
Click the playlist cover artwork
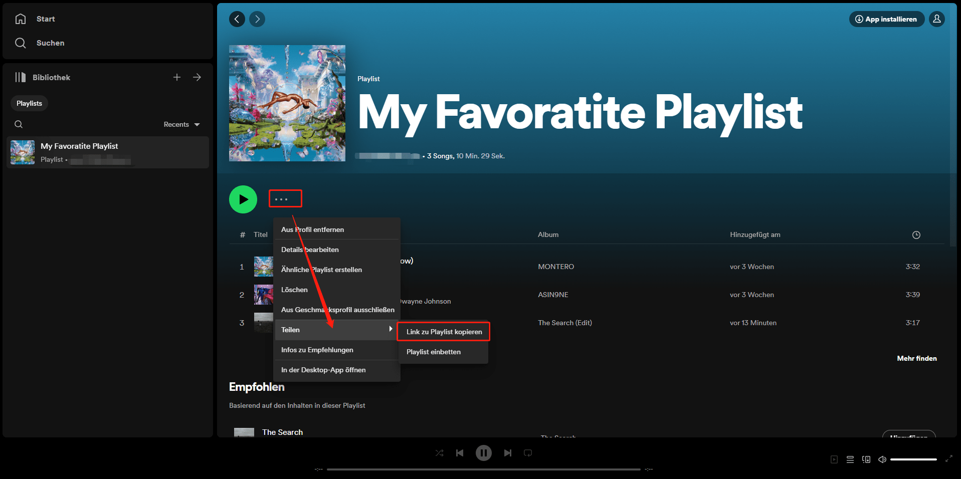287,103
